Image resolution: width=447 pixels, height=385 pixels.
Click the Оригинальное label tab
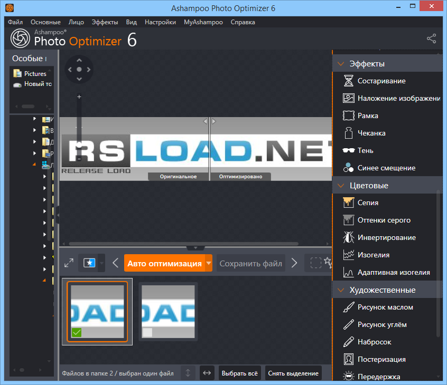click(x=179, y=177)
